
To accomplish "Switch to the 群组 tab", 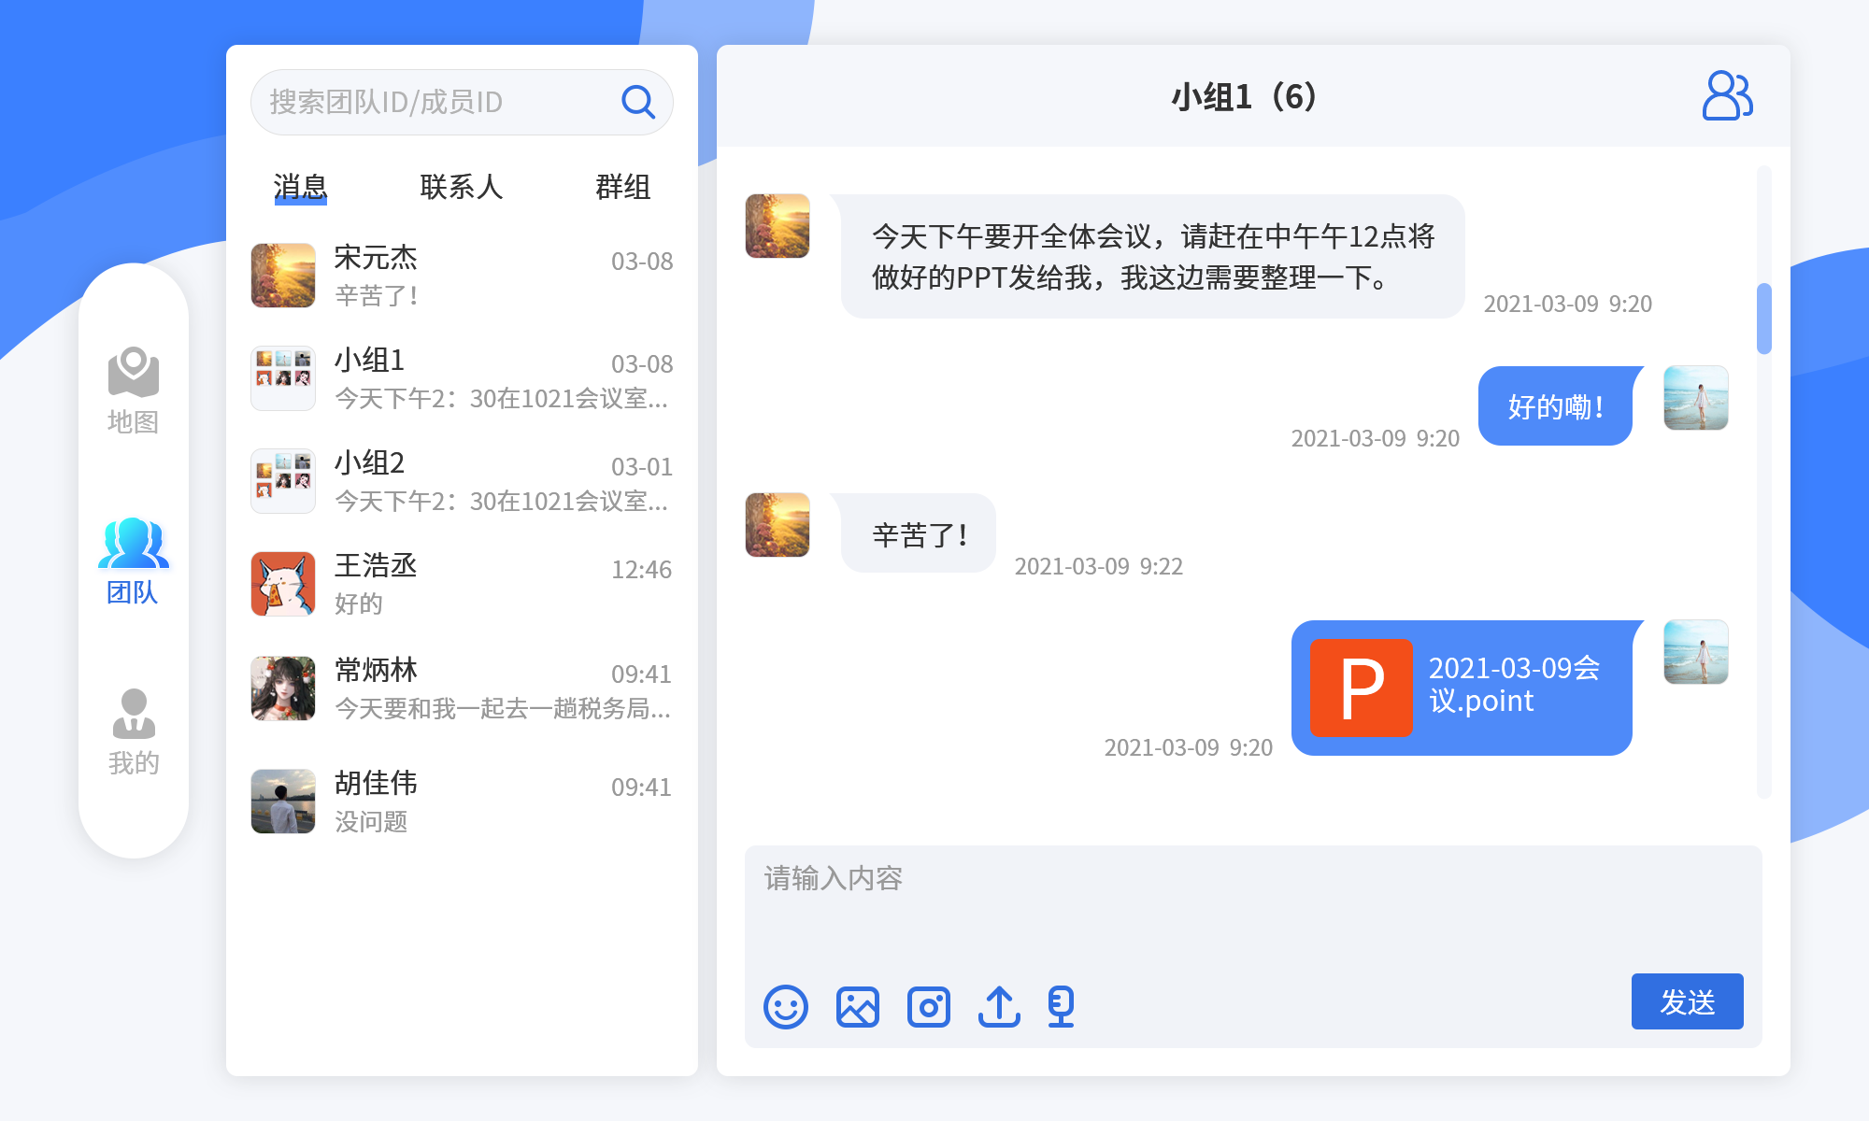I will tap(622, 187).
